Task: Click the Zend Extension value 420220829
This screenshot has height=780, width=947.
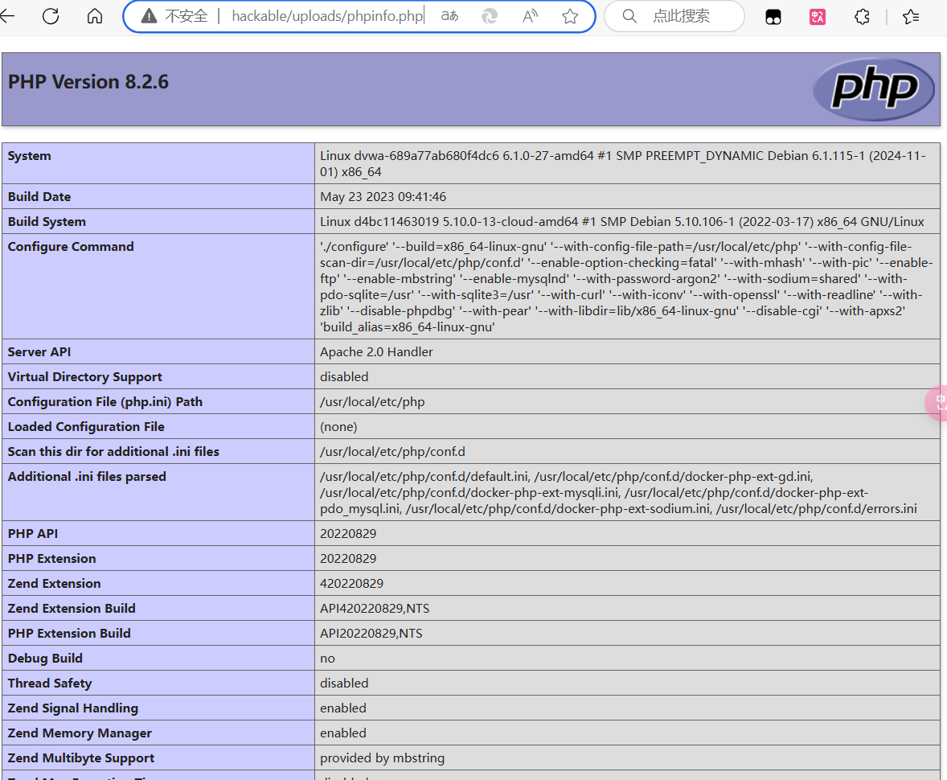Action: 351,584
